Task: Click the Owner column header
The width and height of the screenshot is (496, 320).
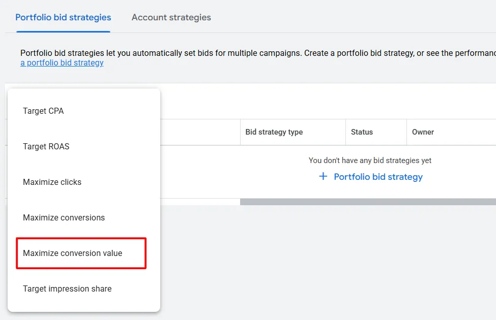Action: [x=423, y=132]
